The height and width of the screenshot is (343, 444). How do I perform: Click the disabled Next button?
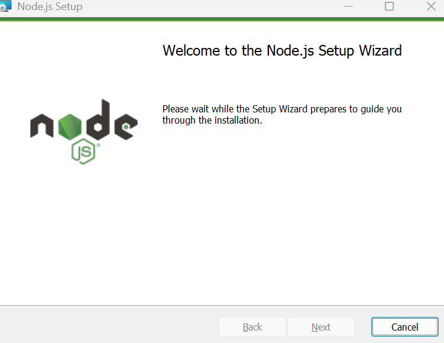point(321,327)
